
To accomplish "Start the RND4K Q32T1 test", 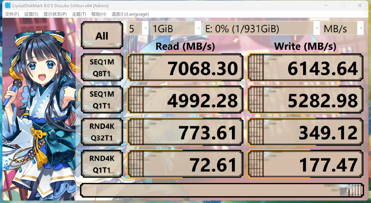I will click(x=102, y=132).
